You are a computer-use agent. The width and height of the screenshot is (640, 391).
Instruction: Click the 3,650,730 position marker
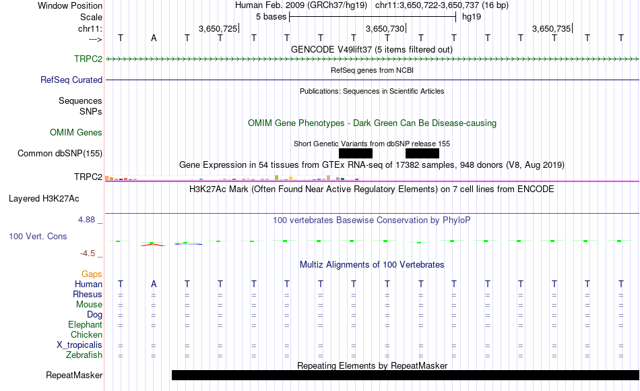385,28
